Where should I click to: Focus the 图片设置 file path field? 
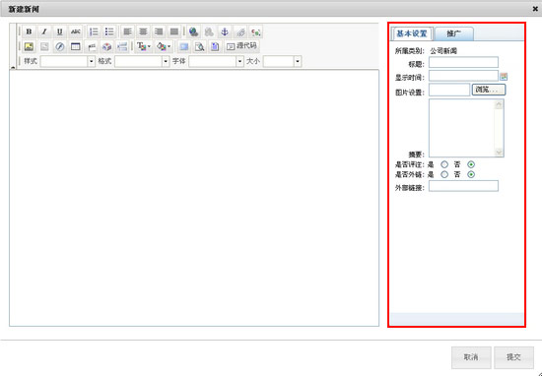pos(449,90)
